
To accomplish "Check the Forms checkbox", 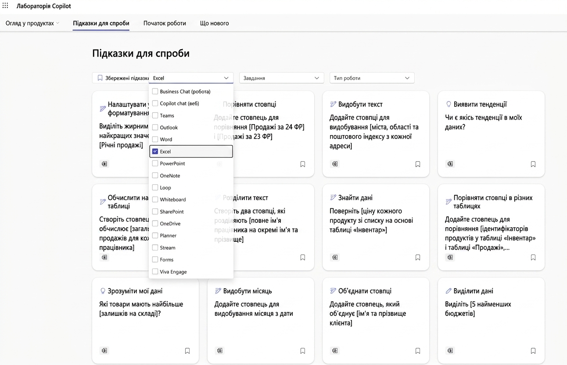I will [155, 259].
